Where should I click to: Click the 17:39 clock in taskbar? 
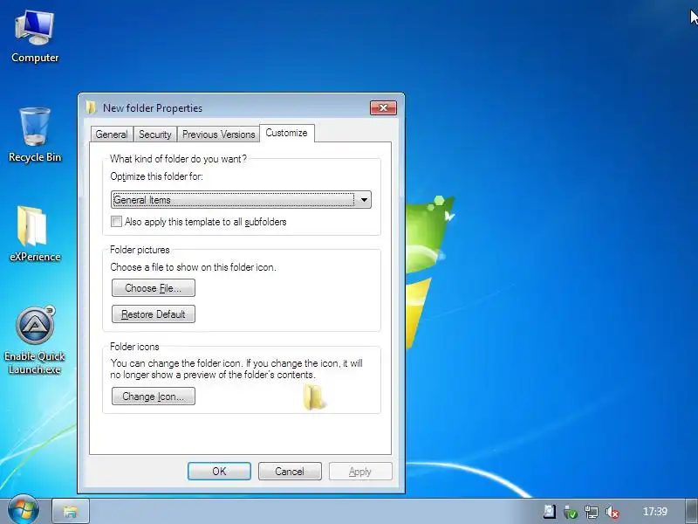click(x=655, y=512)
